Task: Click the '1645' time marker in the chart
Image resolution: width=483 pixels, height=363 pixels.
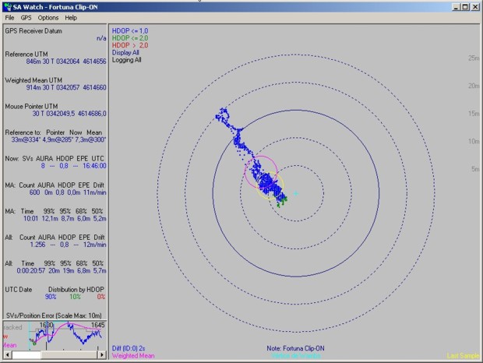Action: tap(97, 325)
